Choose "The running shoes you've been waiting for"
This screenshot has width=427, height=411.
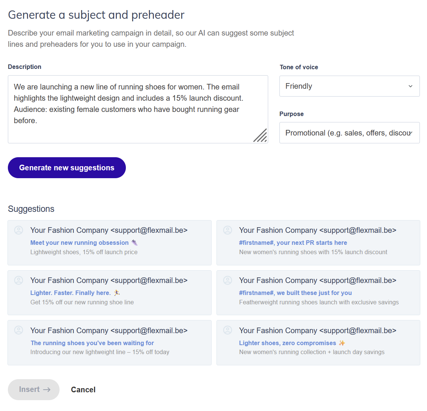(x=92, y=343)
